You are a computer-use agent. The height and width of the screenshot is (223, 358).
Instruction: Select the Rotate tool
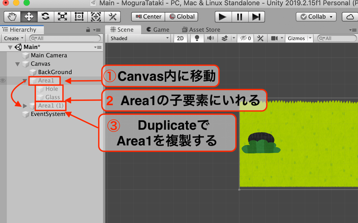click(46, 17)
